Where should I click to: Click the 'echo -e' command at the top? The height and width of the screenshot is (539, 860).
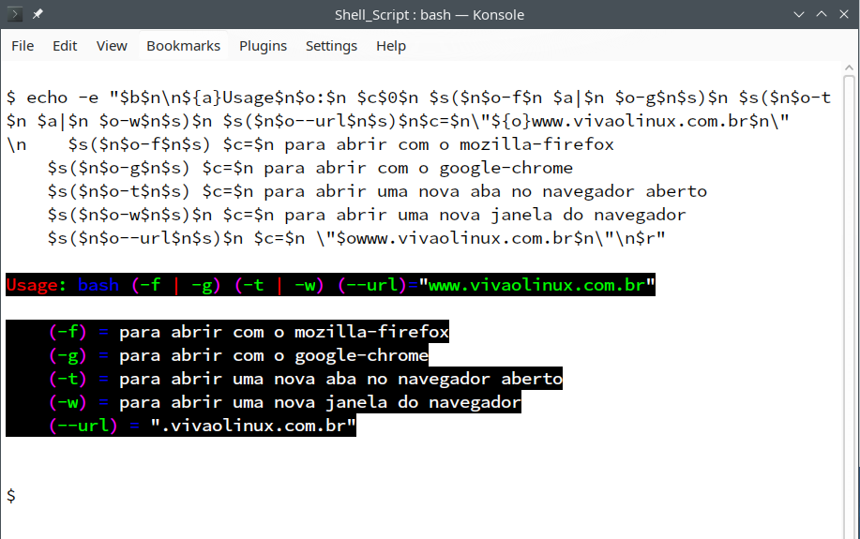(x=62, y=97)
